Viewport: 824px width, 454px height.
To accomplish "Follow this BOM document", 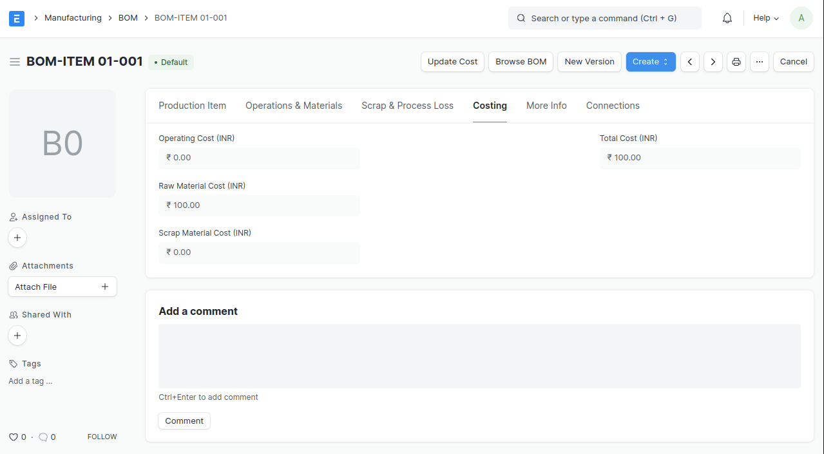I will point(102,437).
